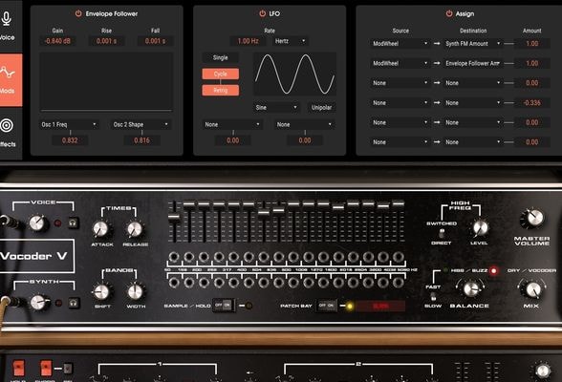Click the High Freq Level knob
This screenshot has width=562, height=382.
click(x=480, y=227)
